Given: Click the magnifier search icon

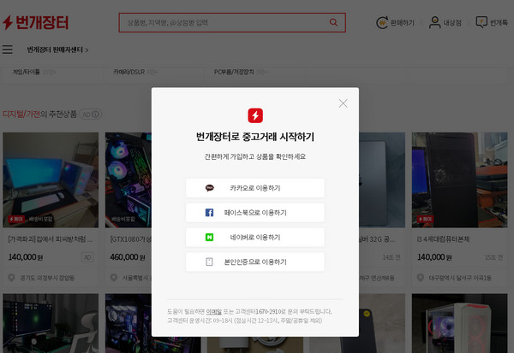Looking at the screenshot, I should pyautogui.click(x=333, y=22).
